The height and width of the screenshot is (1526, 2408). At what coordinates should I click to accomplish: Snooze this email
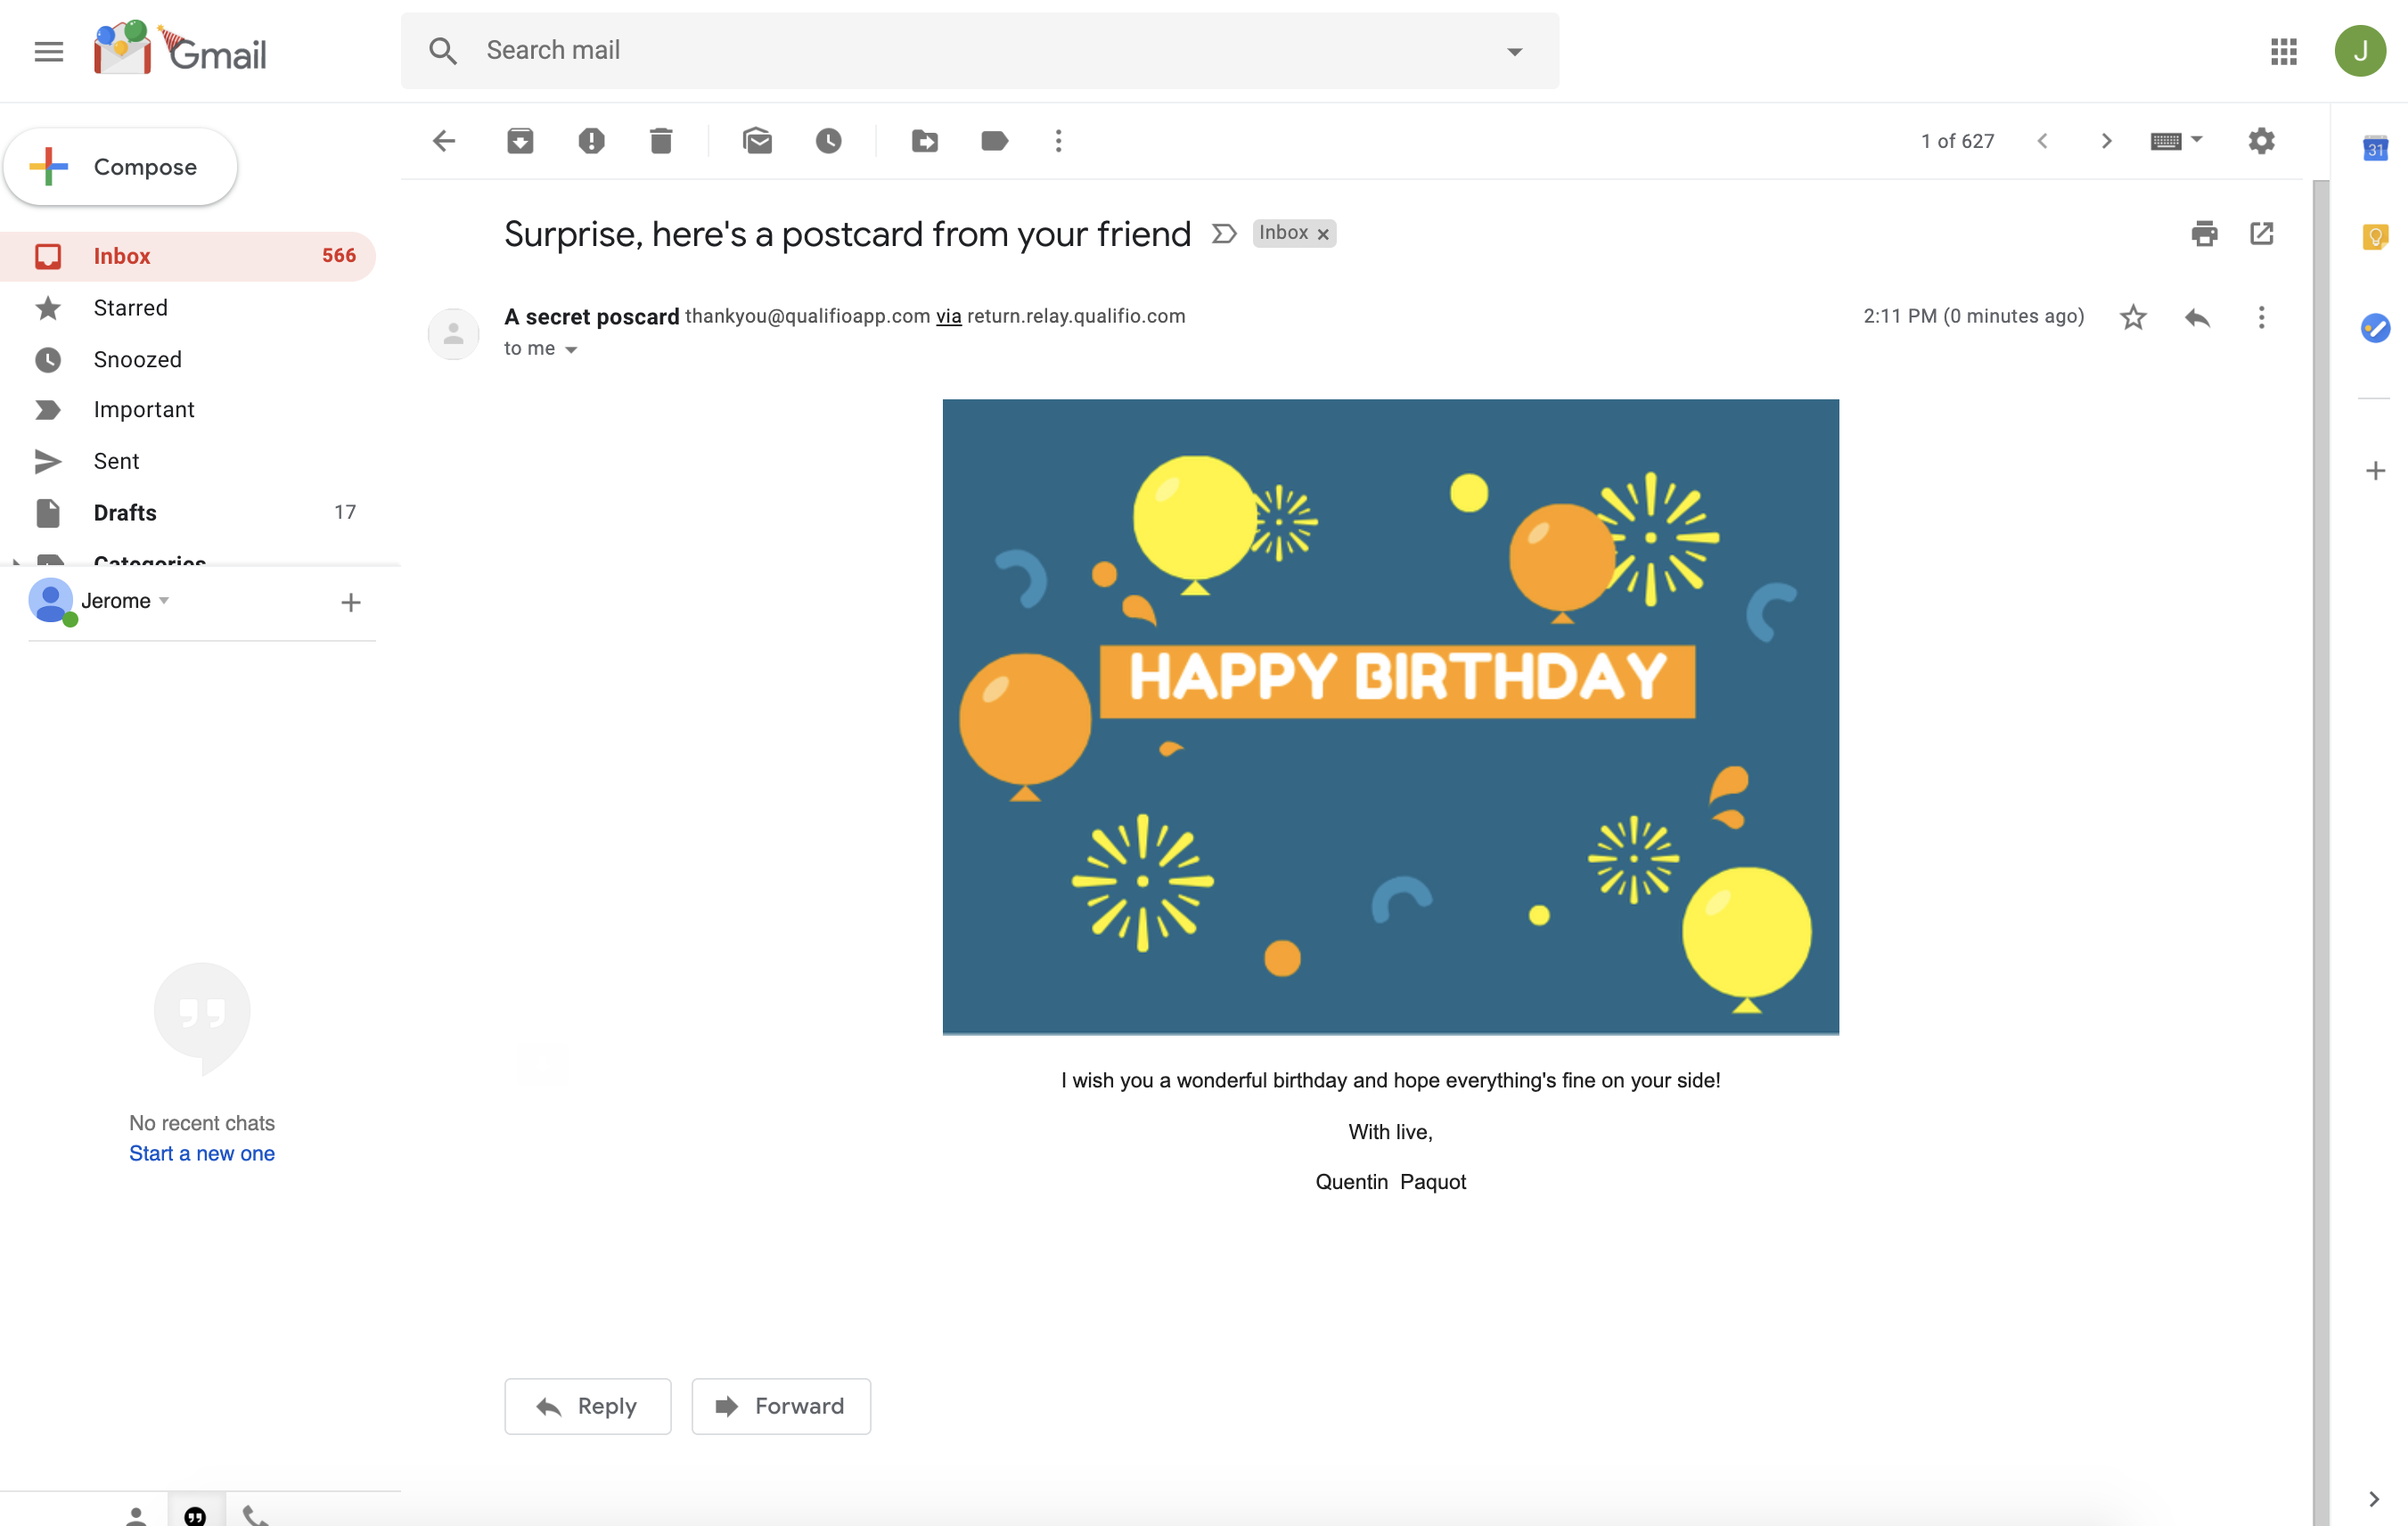pyautogui.click(x=828, y=141)
